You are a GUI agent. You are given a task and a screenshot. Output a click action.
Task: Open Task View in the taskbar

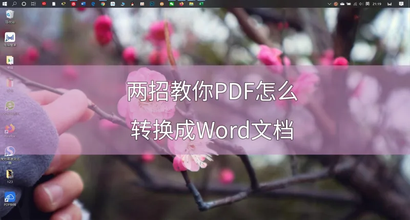point(33,4)
